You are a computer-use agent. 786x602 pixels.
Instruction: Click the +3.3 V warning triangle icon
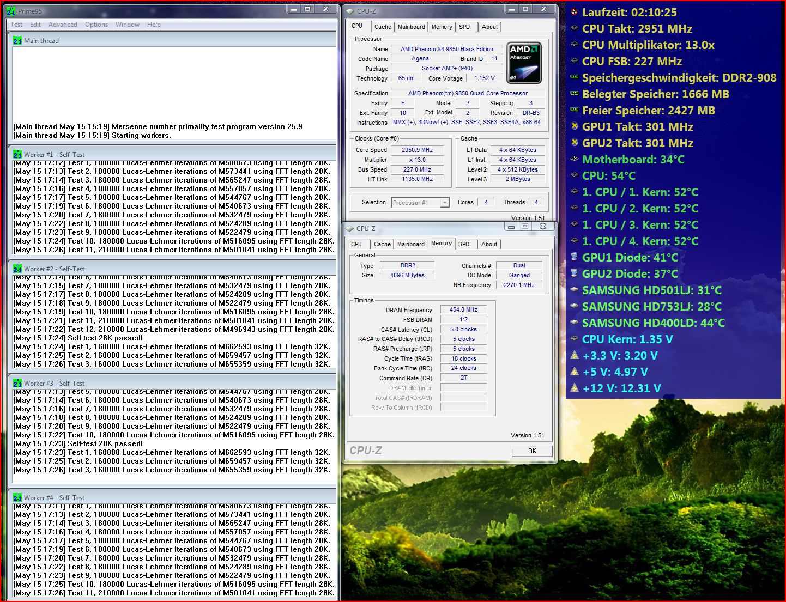click(574, 355)
